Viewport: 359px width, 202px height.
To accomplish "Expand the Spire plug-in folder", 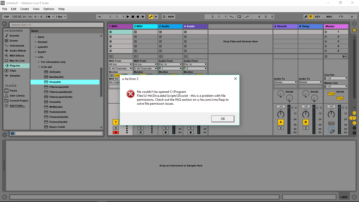I will [x=36, y=37].
